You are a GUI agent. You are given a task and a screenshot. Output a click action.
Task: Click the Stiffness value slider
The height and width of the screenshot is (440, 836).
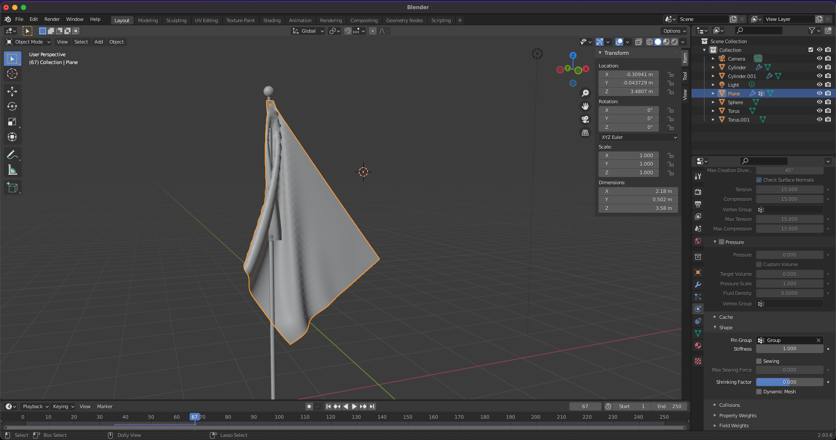click(789, 349)
